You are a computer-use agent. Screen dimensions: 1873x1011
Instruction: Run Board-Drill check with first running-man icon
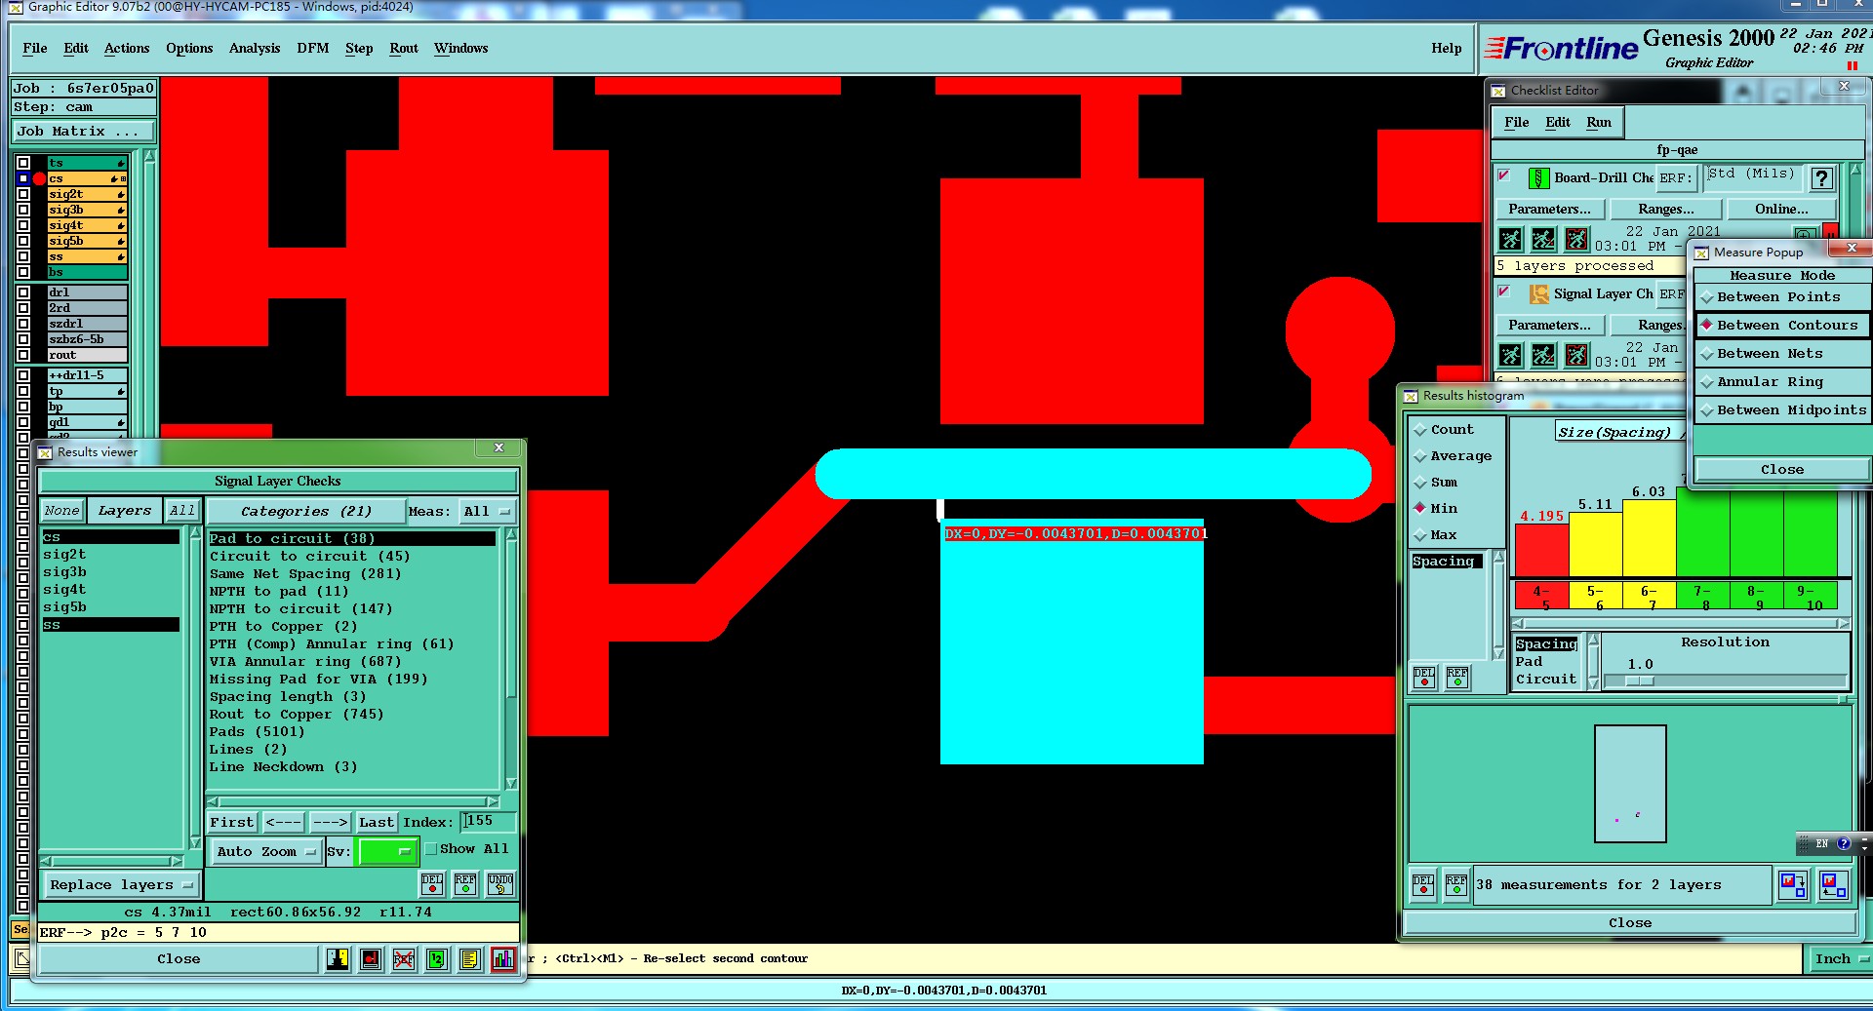1510,239
